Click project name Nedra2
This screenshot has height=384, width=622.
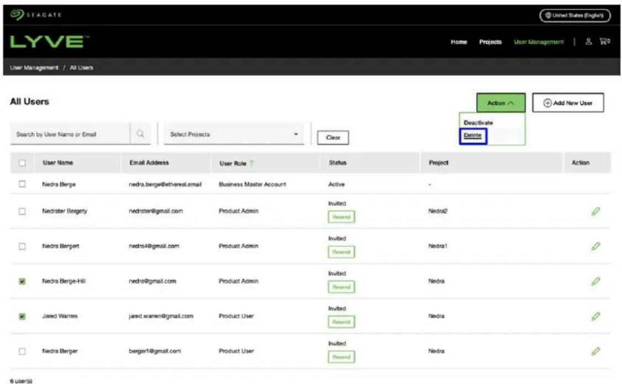(x=437, y=211)
